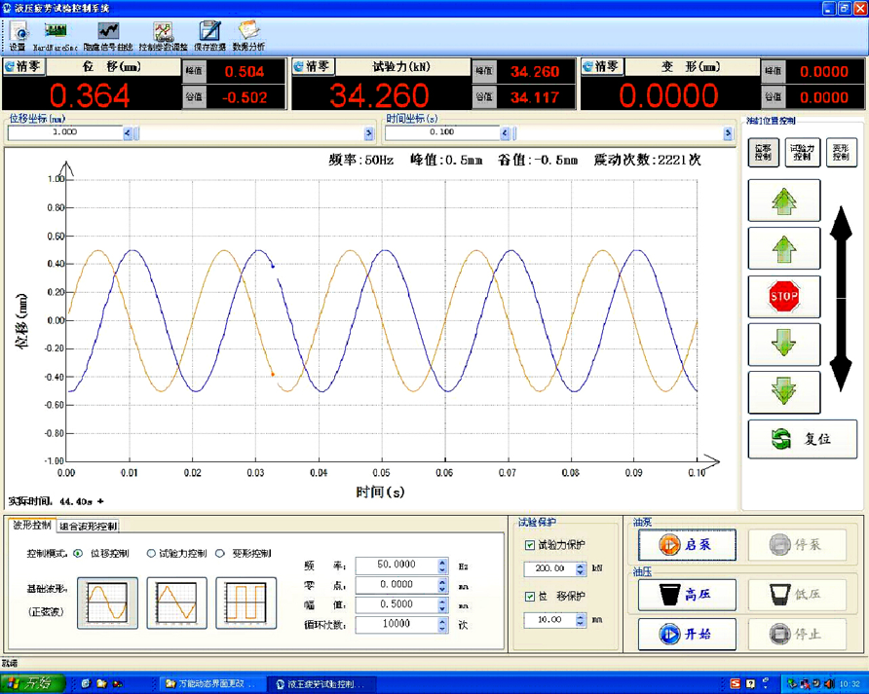
Task: Select 变形控制 control mode radio button
Action: (x=220, y=554)
